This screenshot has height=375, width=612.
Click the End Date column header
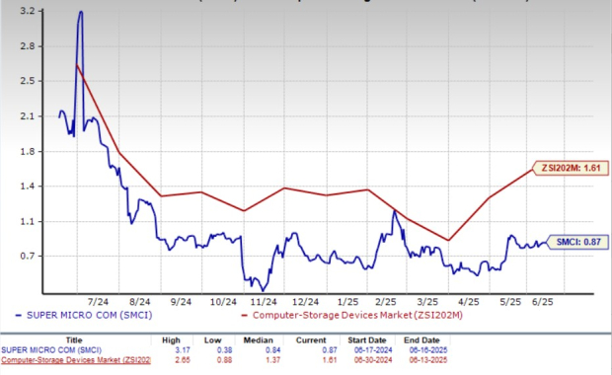click(x=421, y=340)
